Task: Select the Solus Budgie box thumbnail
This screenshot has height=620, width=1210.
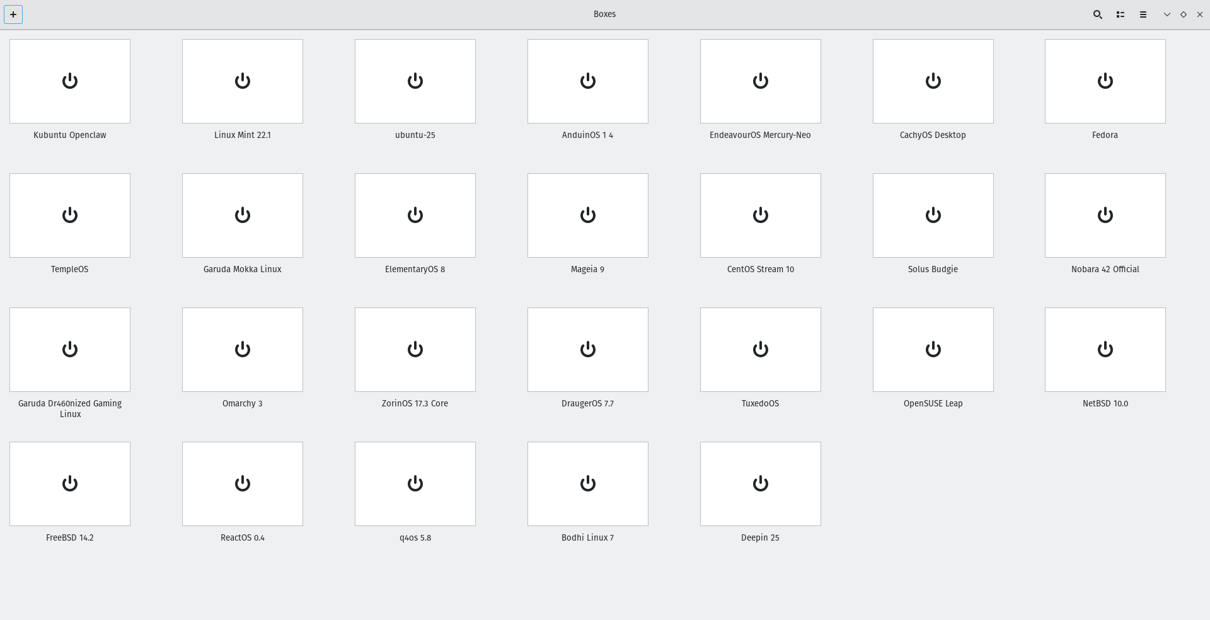Action: click(x=933, y=215)
